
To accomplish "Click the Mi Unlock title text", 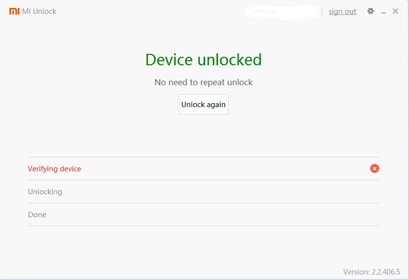I will pos(39,11).
